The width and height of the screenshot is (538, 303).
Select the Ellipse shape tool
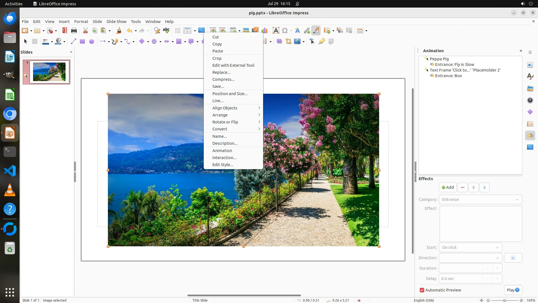coord(91,42)
